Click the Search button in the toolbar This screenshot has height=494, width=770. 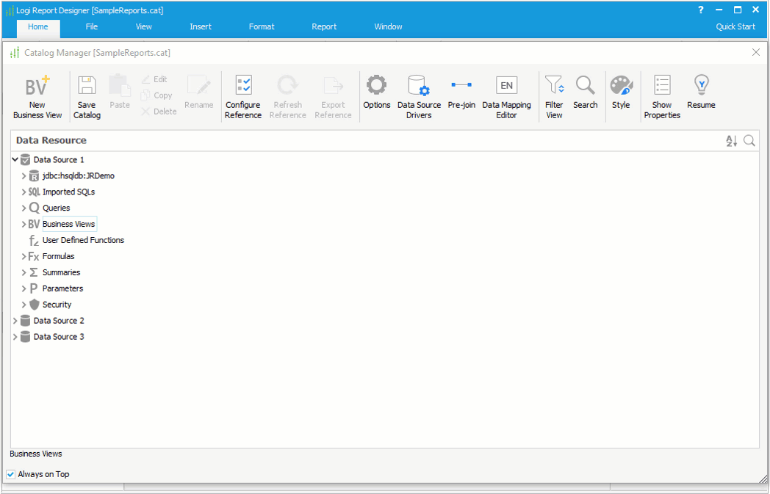pyautogui.click(x=585, y=90)
